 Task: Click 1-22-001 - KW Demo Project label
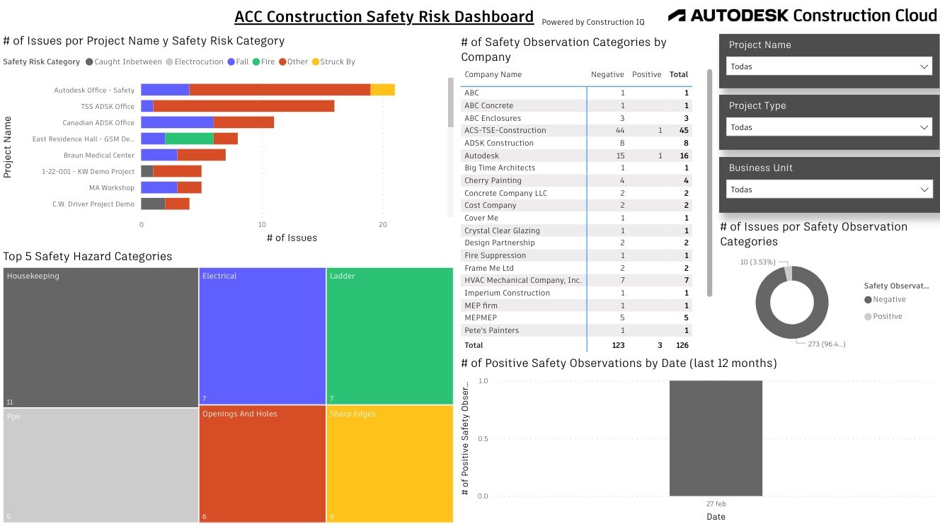pos(88,172)
